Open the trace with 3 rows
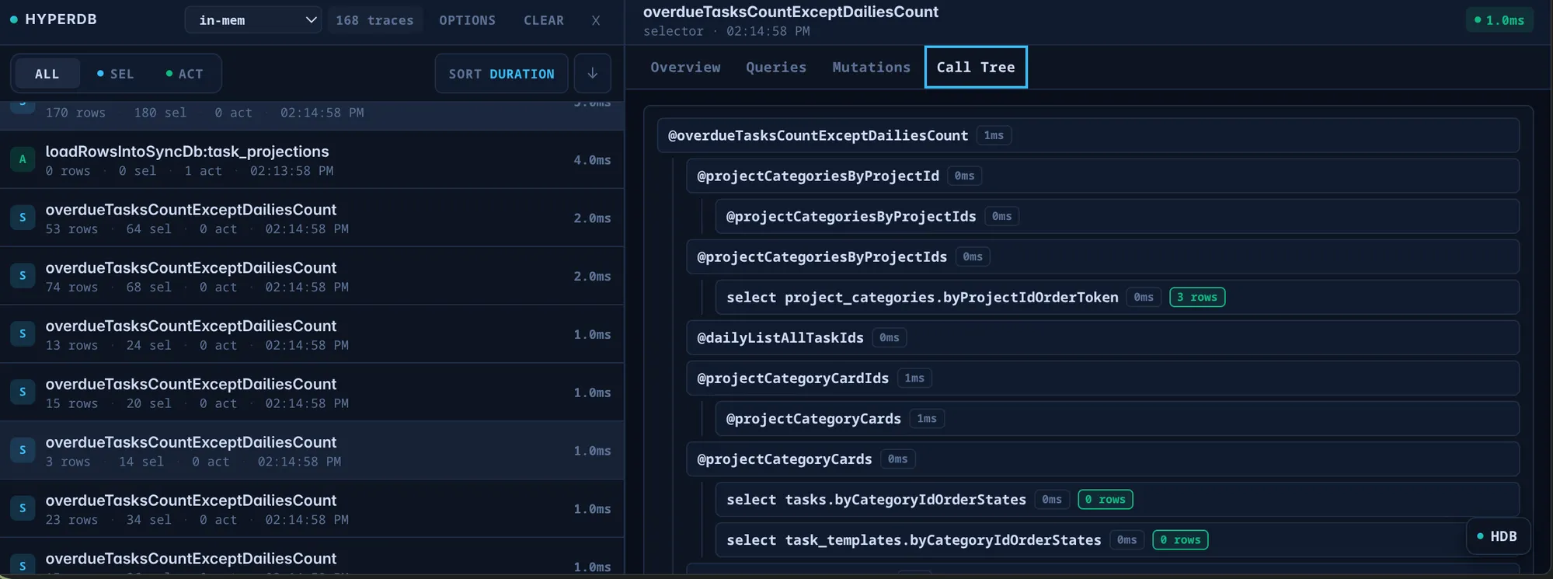The width and height of the screenshot is (1553, 579). (312, 451)
